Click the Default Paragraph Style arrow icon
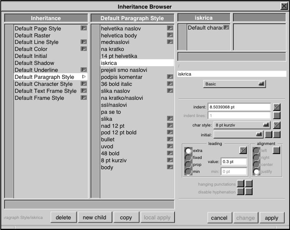Screen dimensions: 290x230 (84, 77)
